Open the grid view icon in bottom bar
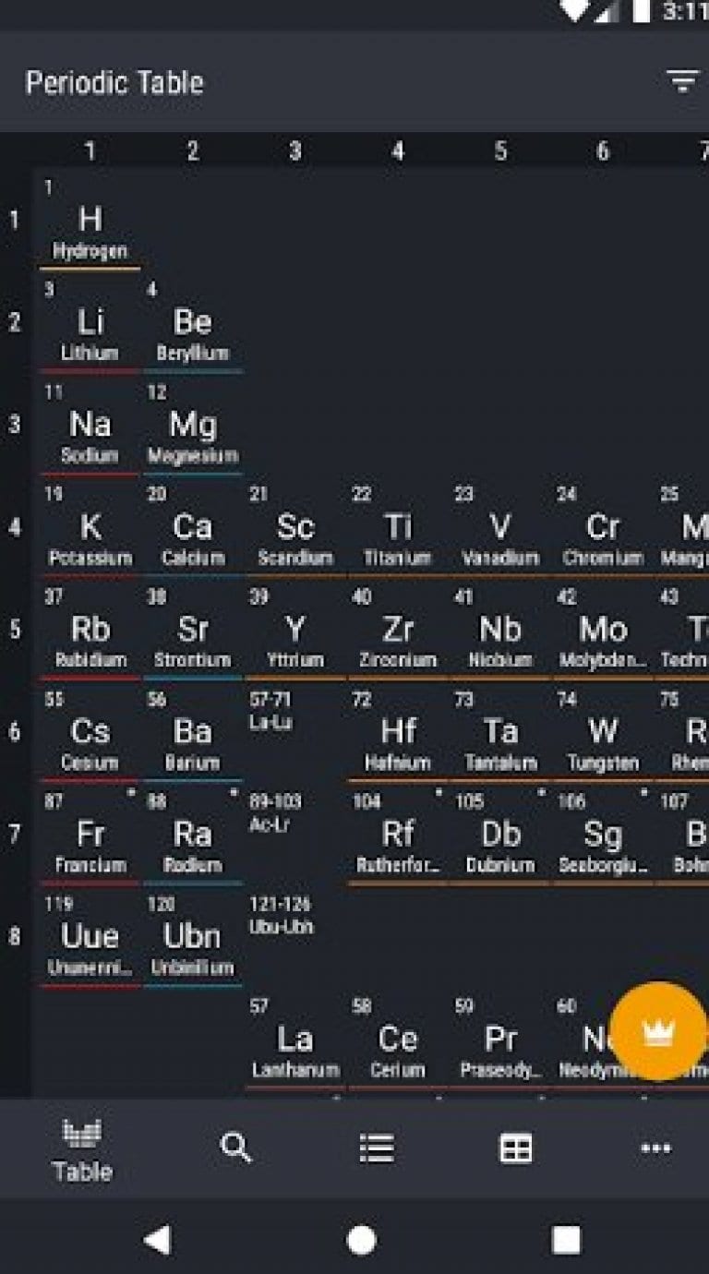 pyautogui.click(x=515, y=1147)
